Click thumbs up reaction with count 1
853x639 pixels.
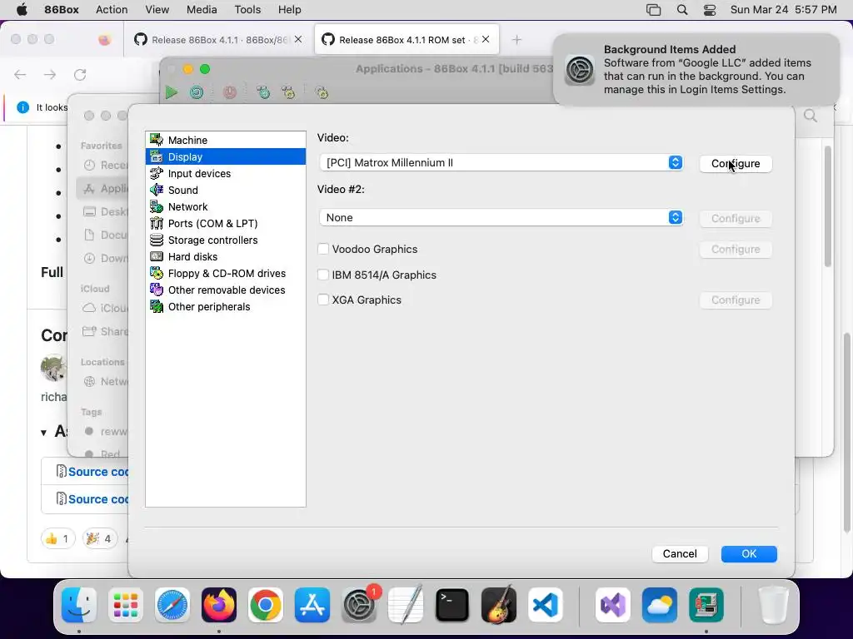(57, 538)
